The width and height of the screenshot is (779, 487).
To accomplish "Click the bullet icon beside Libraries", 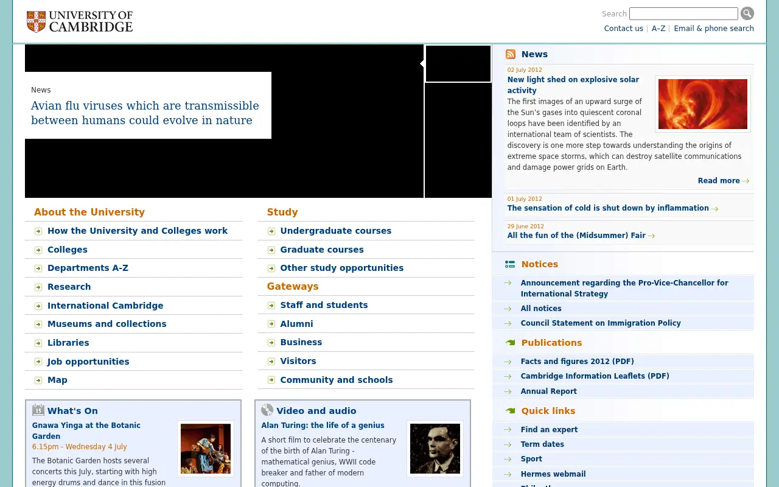I will point(38,343).
